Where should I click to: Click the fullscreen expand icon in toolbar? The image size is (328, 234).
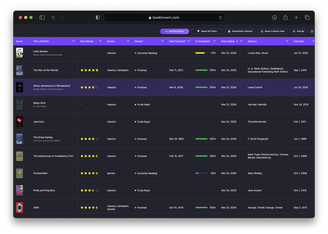312,31
